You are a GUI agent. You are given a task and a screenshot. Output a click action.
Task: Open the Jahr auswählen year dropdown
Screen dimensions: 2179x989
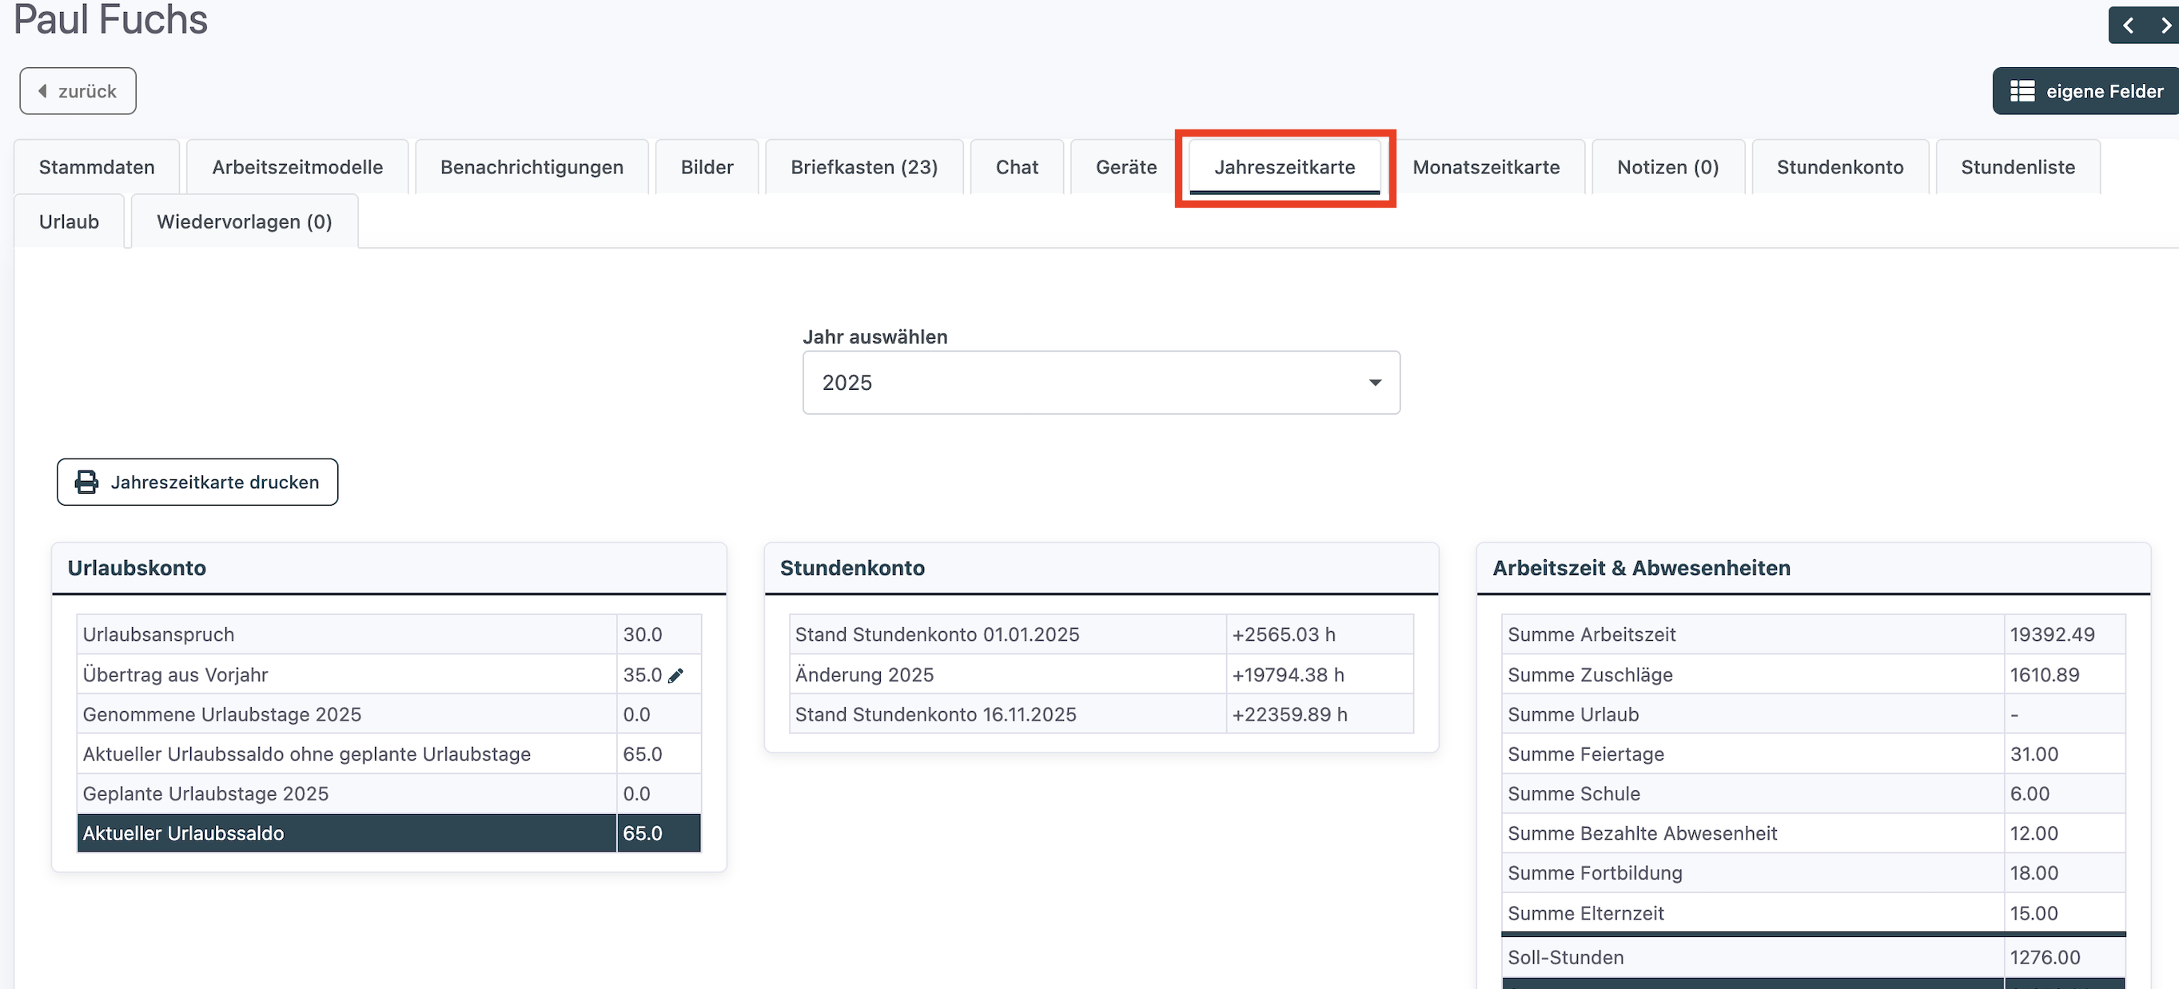[1100, 383]
